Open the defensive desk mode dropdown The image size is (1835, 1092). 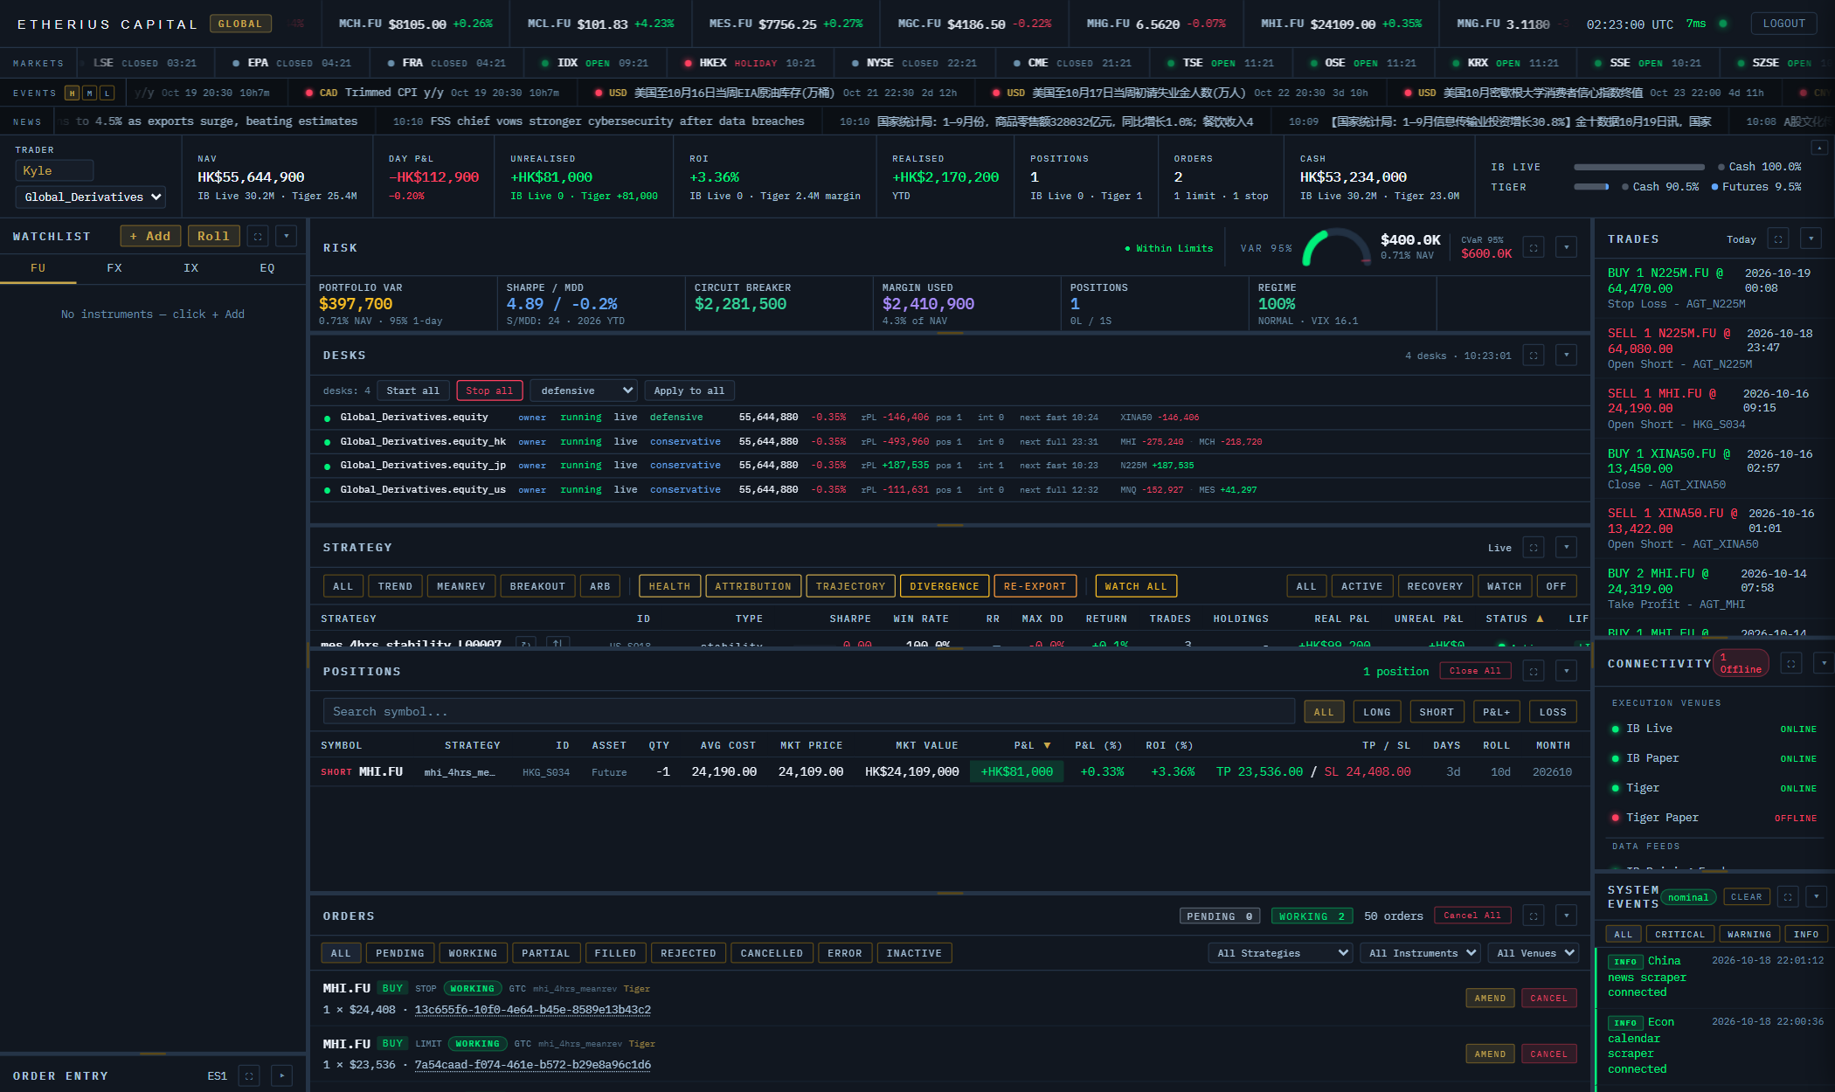584,390
